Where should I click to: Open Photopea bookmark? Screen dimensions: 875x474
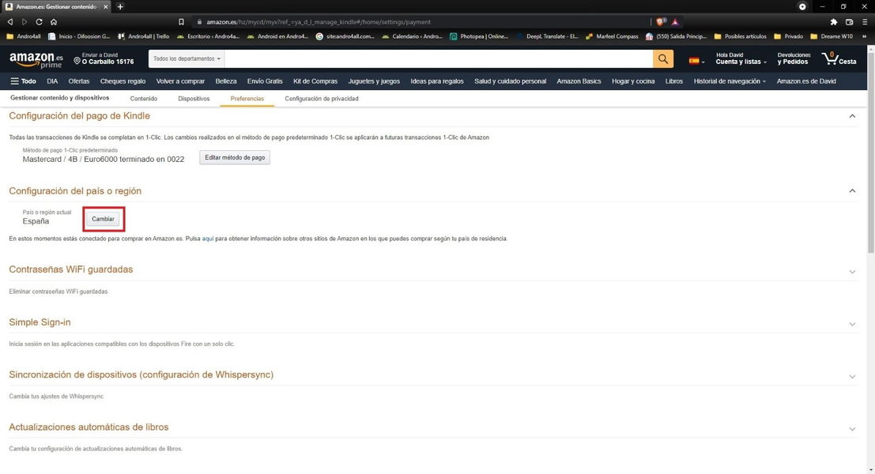[x=479, y=36]
